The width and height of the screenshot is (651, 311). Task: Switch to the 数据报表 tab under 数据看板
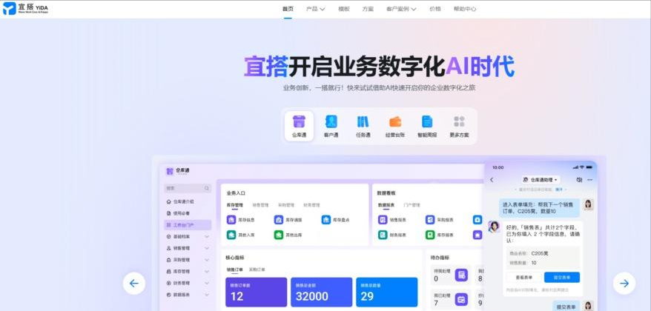coord(386,205)
